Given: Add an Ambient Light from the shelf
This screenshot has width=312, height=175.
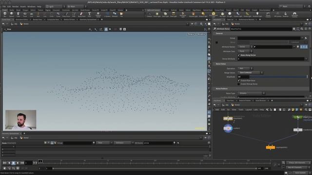Looking at the screenshot, I should coord(257,14).
